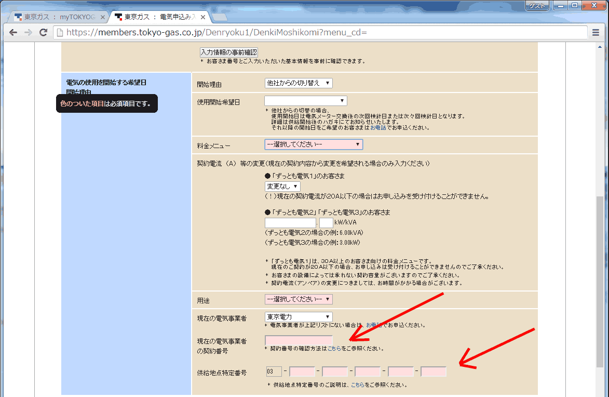
Task: Click the 料金メニュー label
Action: click(x=213, y=146)
